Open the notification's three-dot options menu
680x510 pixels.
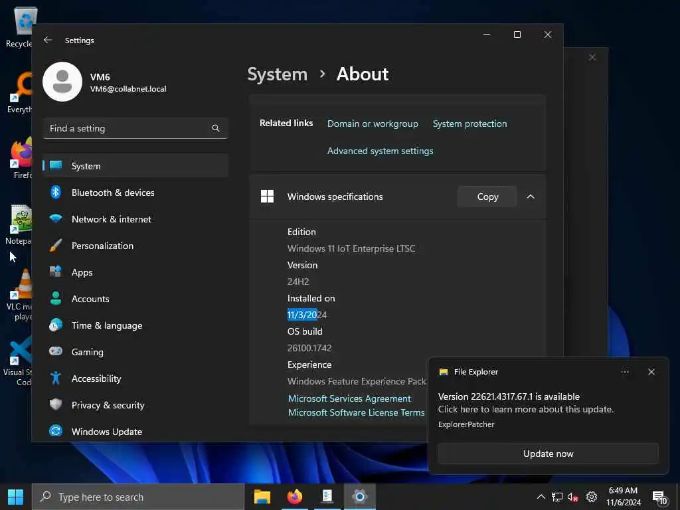click(x=625, y=372)
